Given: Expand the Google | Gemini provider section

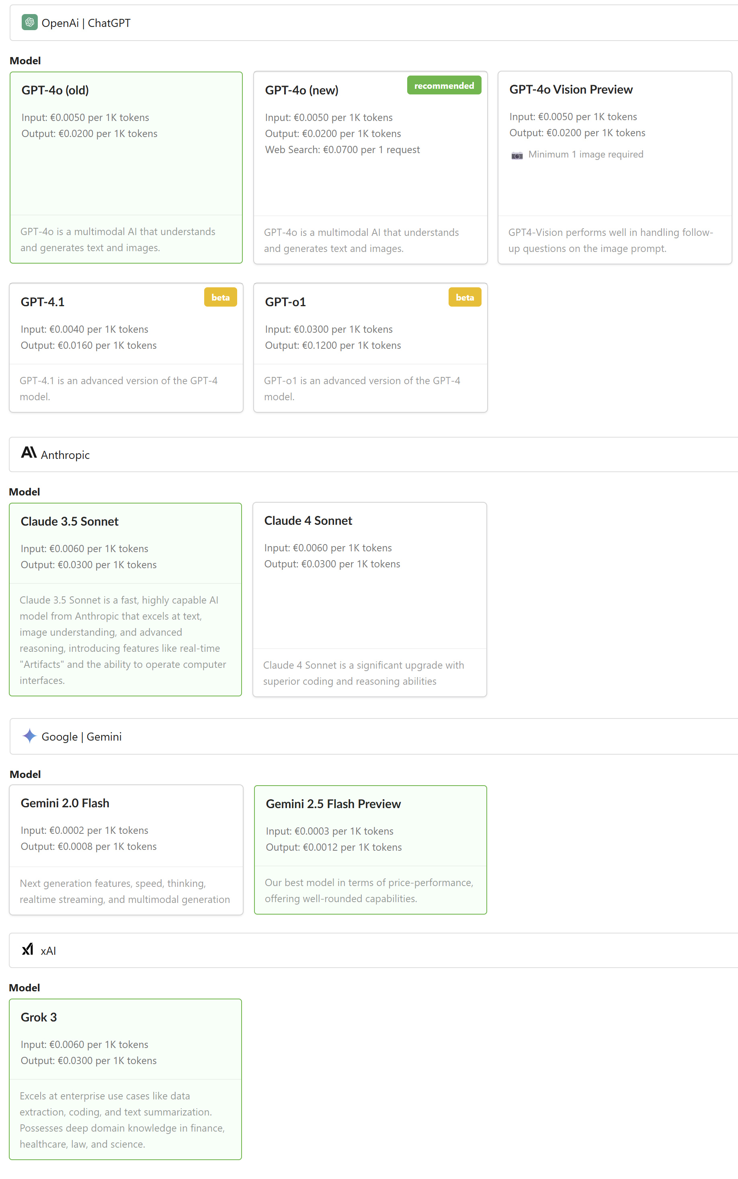Looking at the screenshot, I should tap(374, 736).
